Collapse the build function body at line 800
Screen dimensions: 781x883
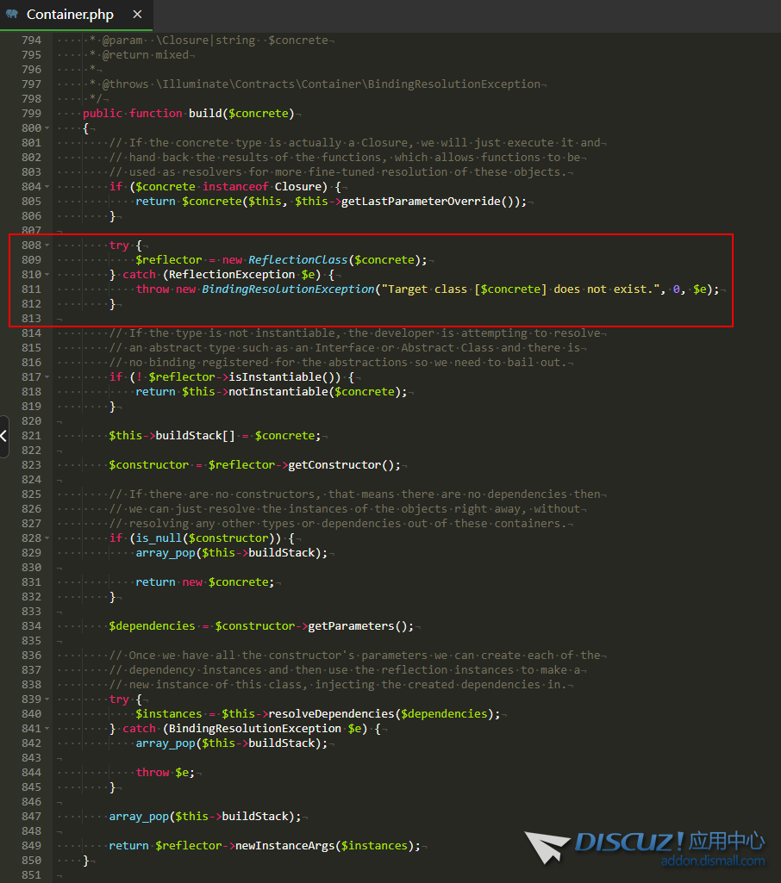(47, 128)
